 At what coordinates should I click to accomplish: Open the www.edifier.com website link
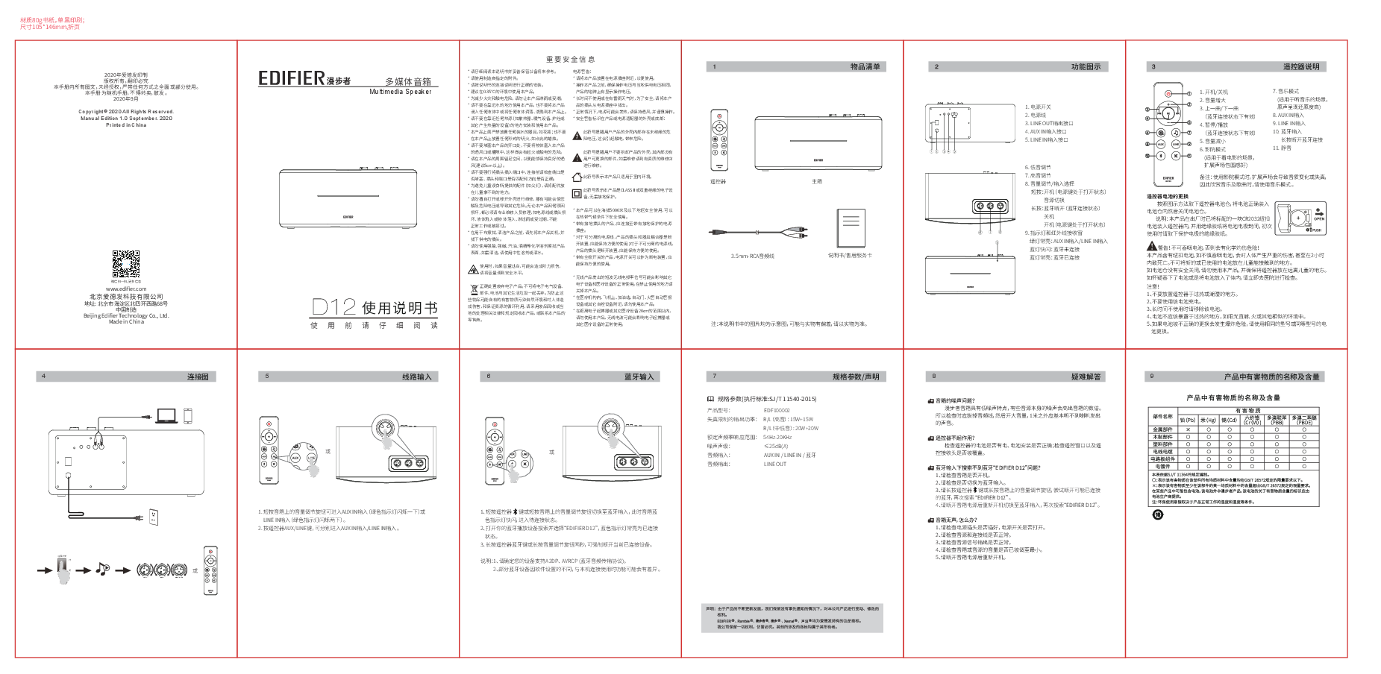coord(126,289)
